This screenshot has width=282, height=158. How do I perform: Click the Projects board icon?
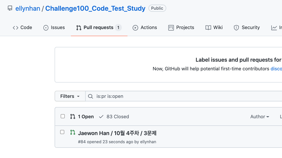point(171,28)
